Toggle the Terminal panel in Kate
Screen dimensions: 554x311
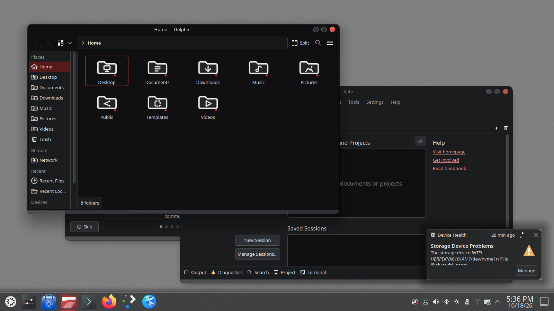313,272
